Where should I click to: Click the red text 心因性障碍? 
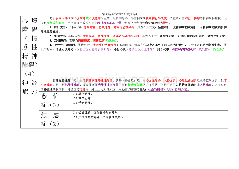(x=153, y=80)
